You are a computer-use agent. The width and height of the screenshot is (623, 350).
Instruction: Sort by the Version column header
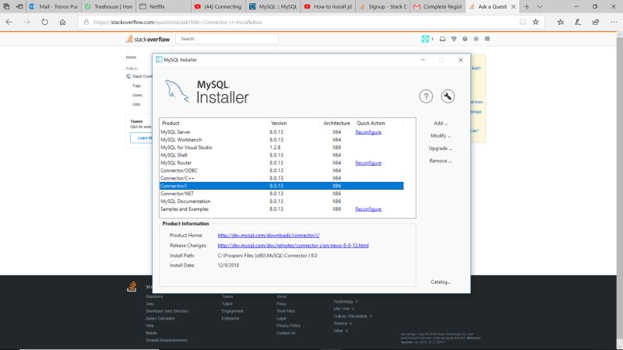[x=294, y=124]
